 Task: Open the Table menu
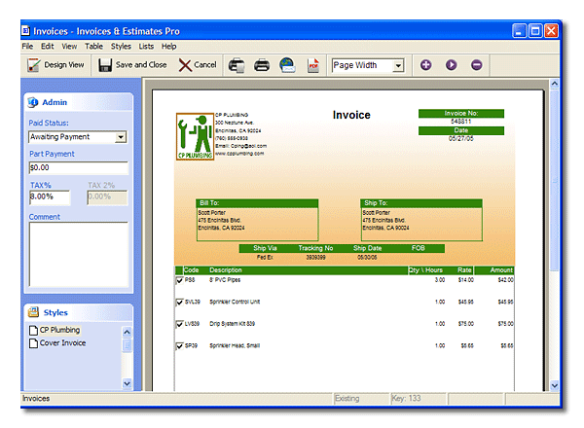pos(93,46)
